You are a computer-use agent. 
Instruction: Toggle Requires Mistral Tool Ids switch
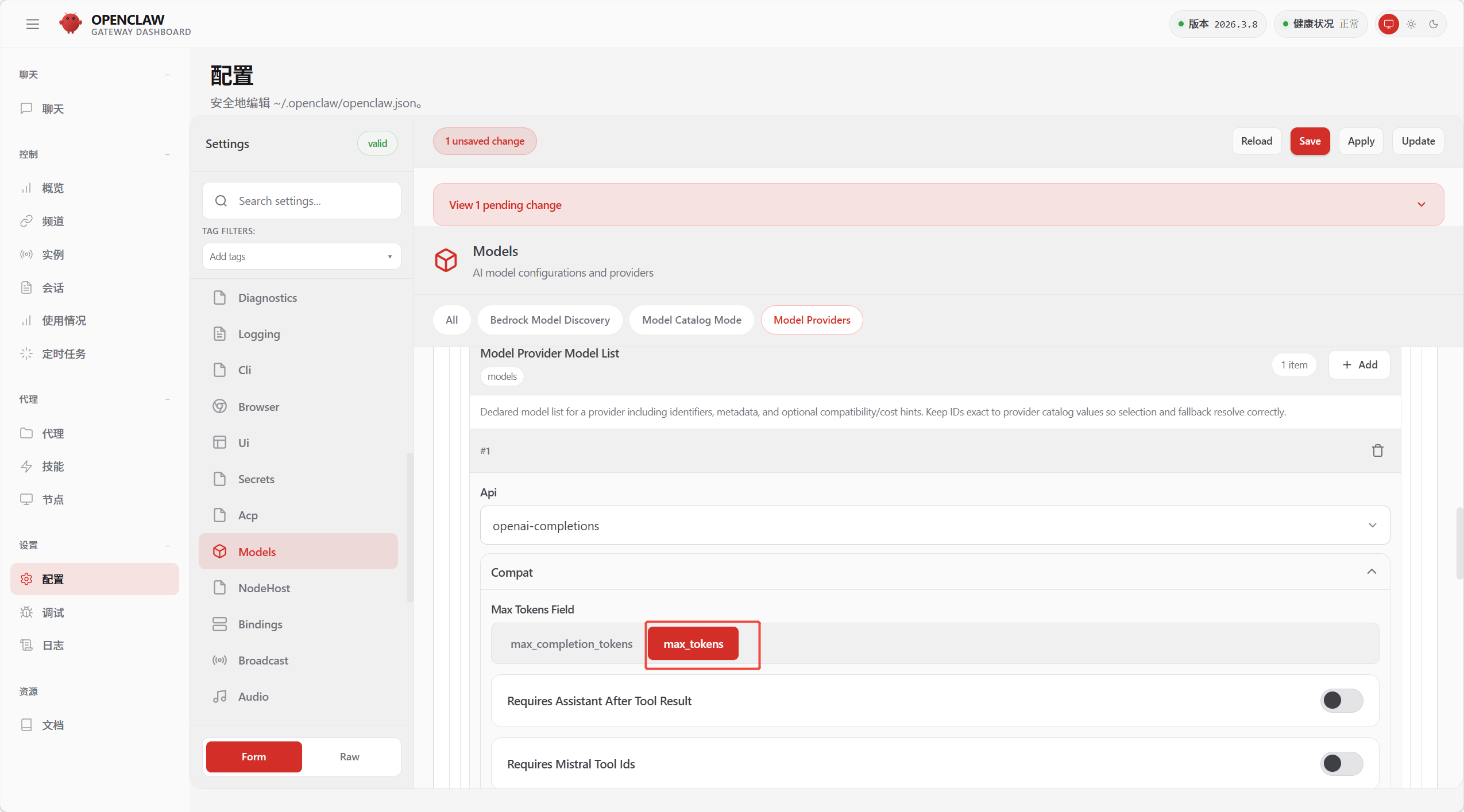pyautogui.click(x=1341, y=764)
